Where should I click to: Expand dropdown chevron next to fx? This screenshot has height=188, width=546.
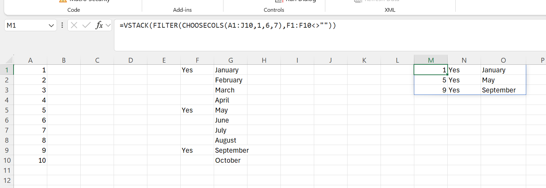(x=108, y=25)
